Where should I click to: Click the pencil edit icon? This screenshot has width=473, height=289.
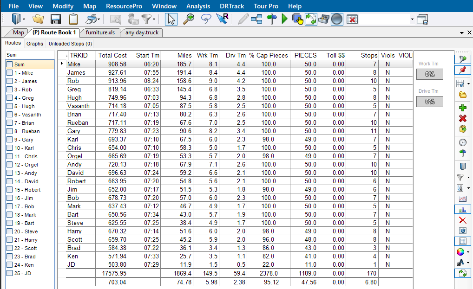[x=243, y=19]
